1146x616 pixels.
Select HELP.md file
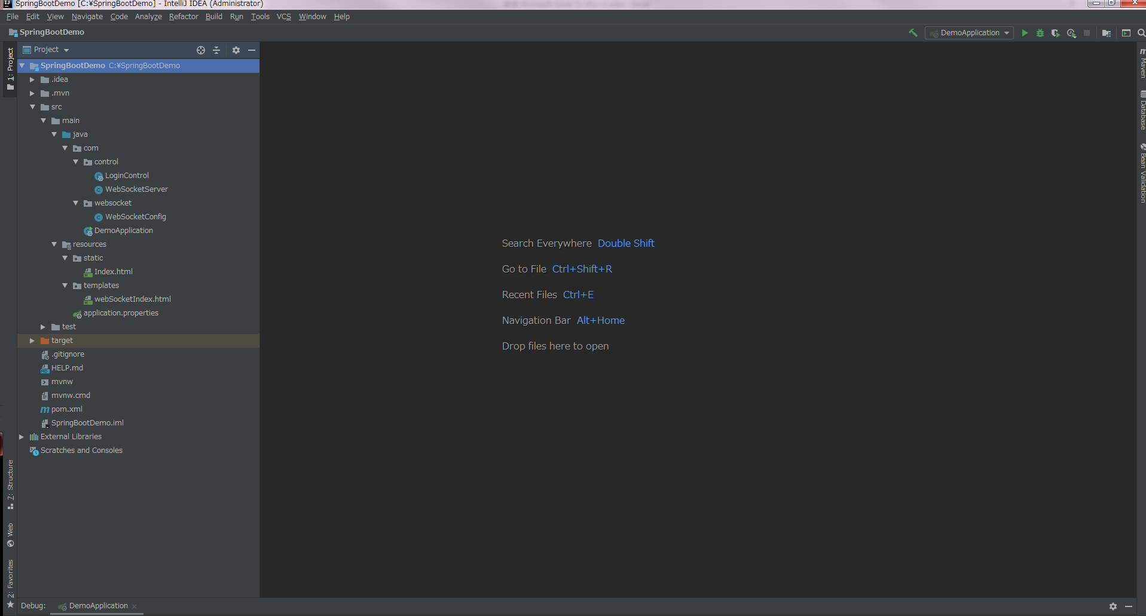pos(67,368)
